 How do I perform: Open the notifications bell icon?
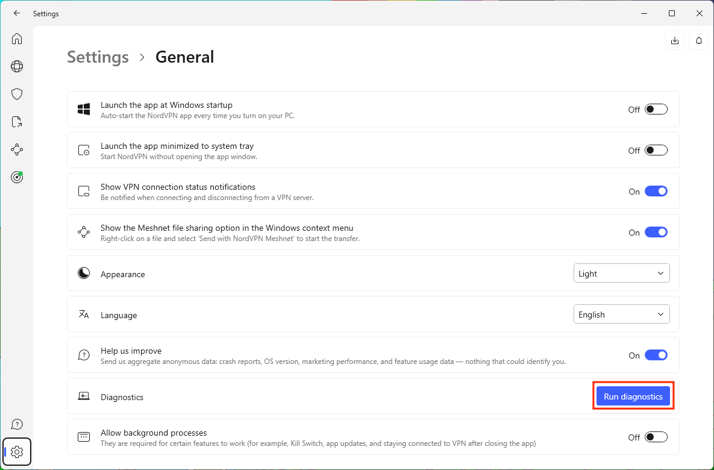[x=699, y=40]
